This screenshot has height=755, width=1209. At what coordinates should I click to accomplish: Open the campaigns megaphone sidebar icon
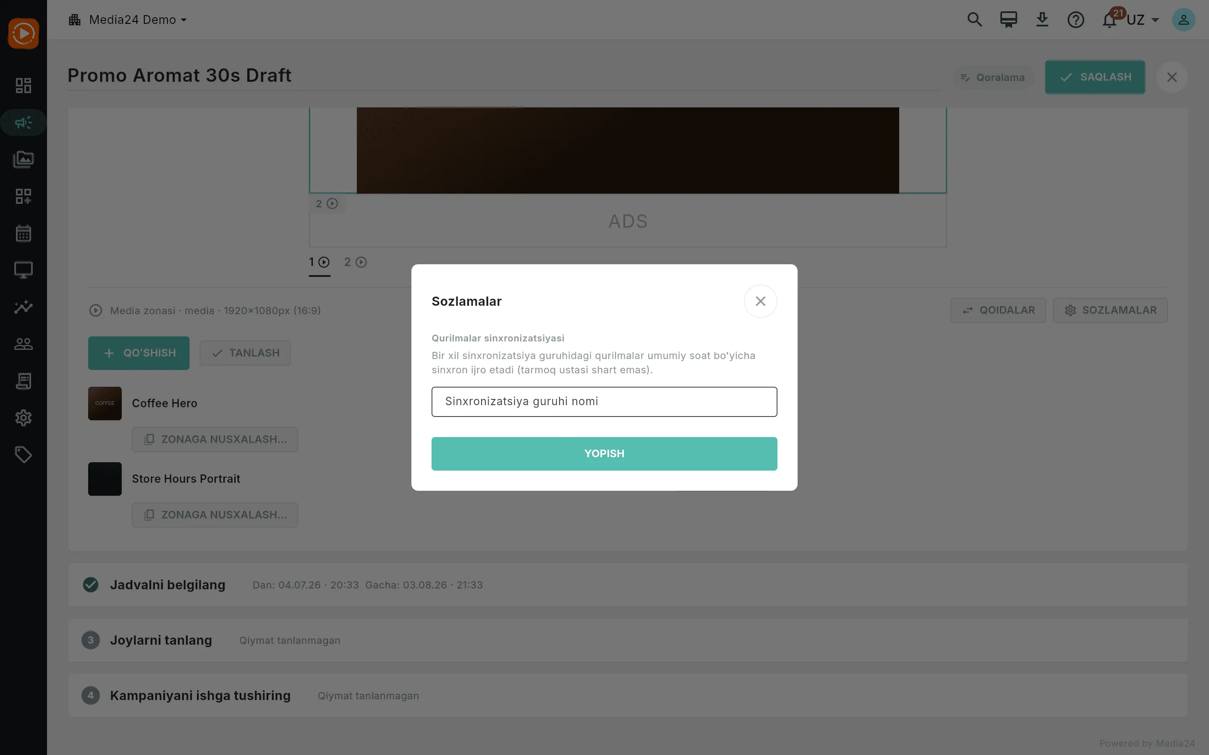[x=23, y=122]
